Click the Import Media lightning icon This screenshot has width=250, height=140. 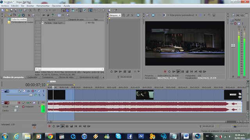click(6, 15)
